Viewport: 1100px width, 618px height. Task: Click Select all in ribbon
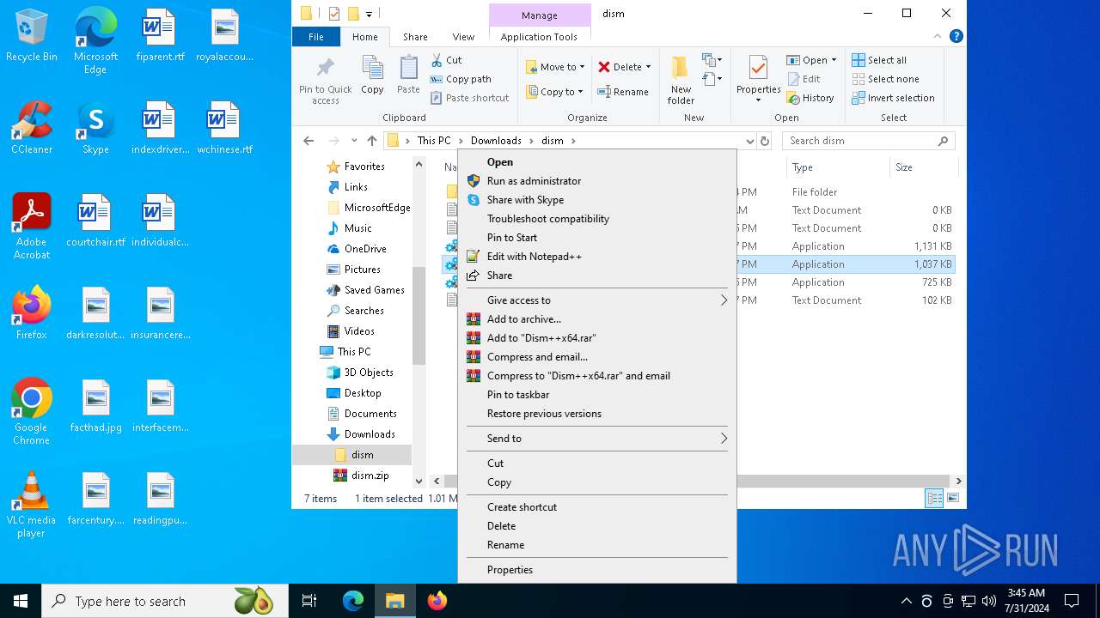pyautogui.click(x=879, y=60)
